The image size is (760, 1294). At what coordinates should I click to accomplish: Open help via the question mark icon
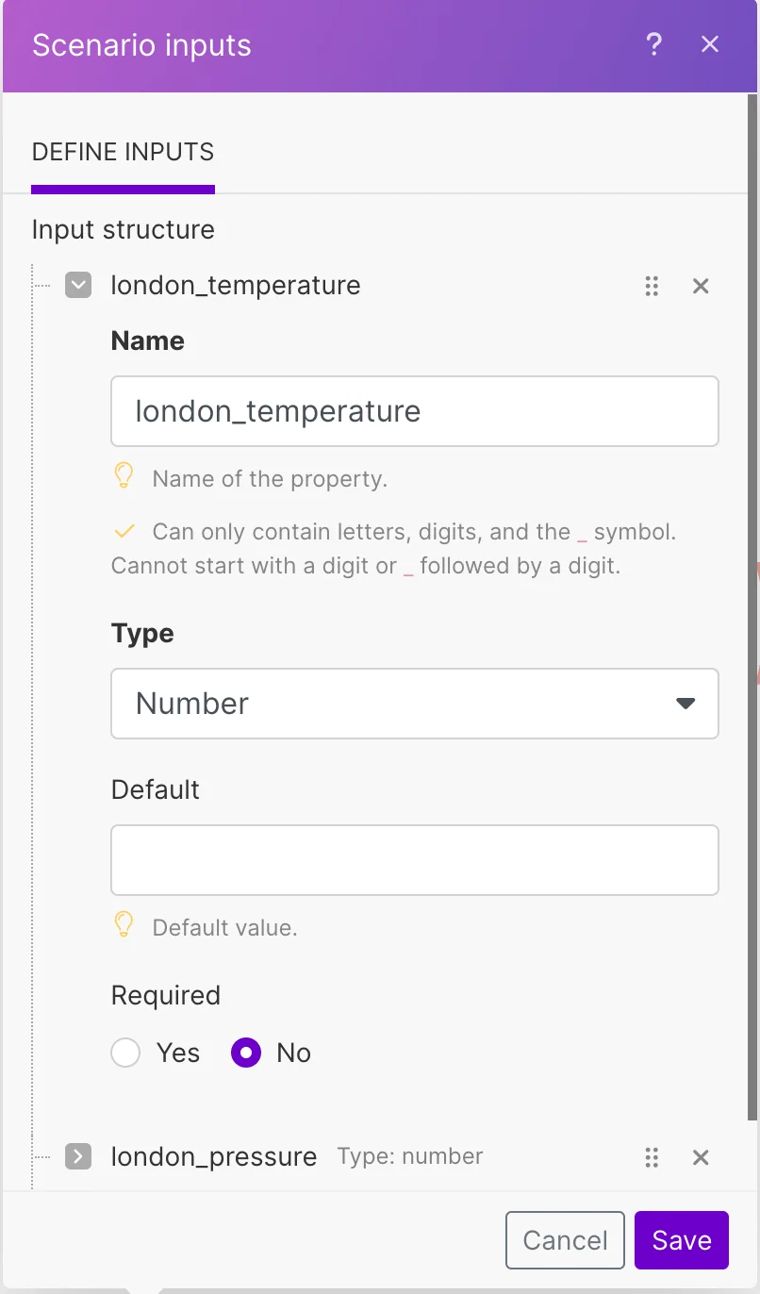[x=654, y=44]
